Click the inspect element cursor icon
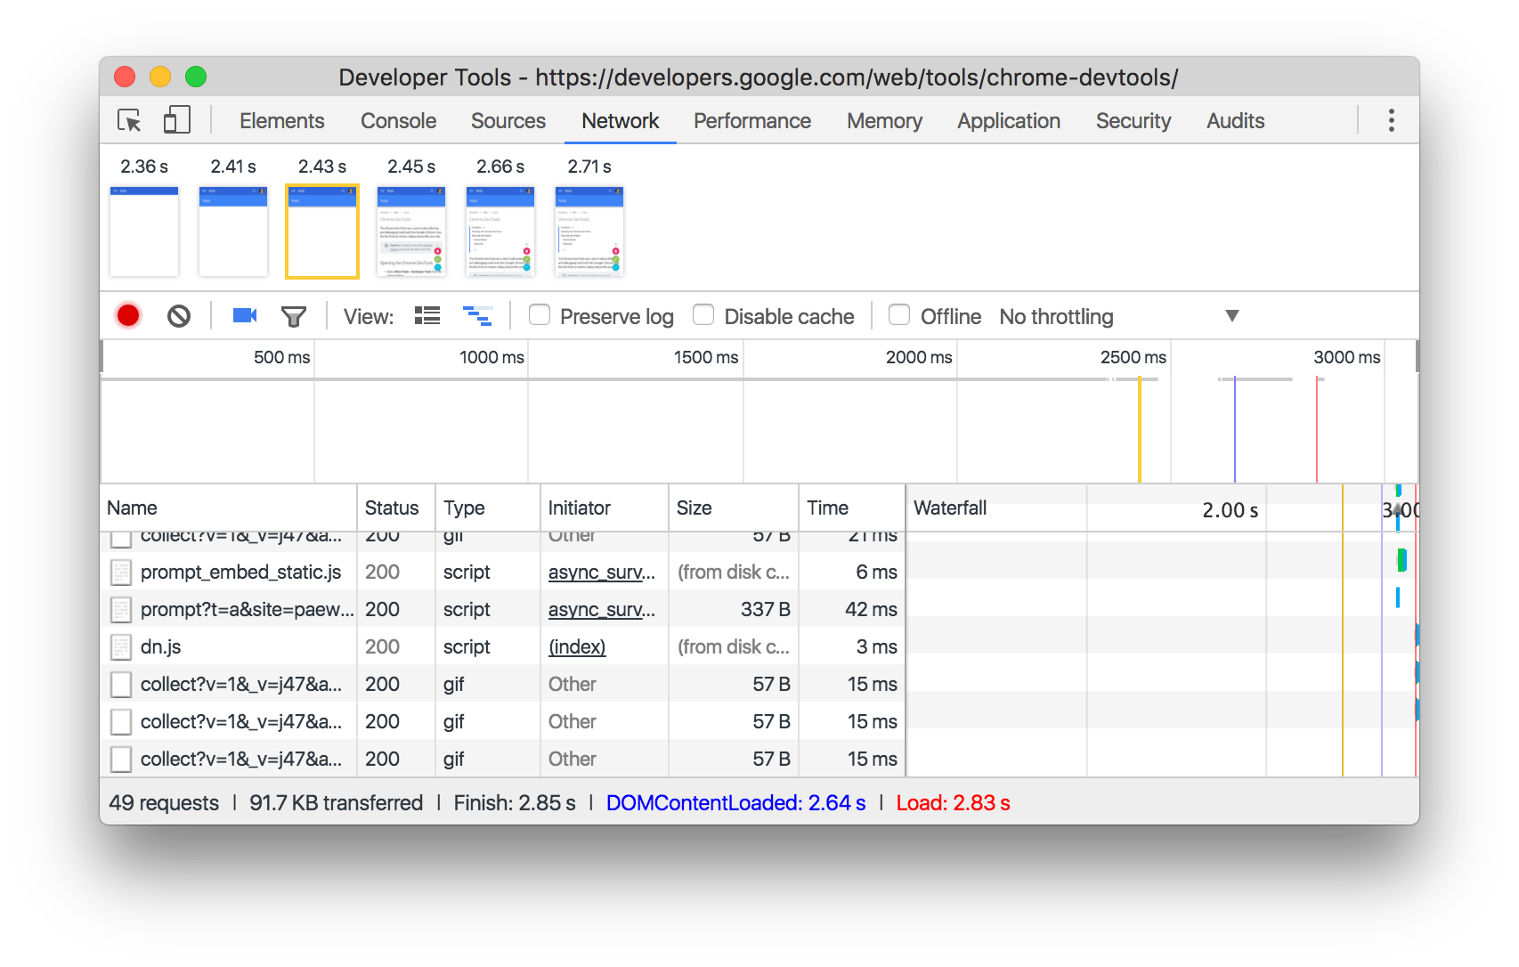The image size is (1519, 967). pyautogui.click(x=130, y=121)
